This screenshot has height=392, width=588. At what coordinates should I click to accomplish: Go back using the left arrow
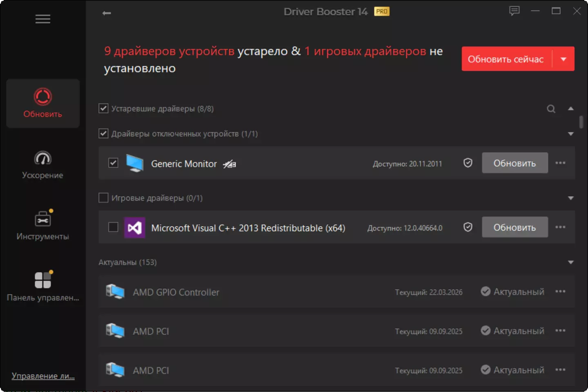107,13
